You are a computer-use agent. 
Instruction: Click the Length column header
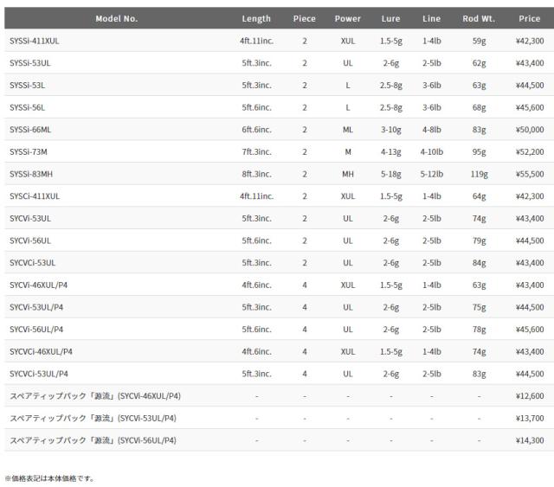click(x=255, y=18)
